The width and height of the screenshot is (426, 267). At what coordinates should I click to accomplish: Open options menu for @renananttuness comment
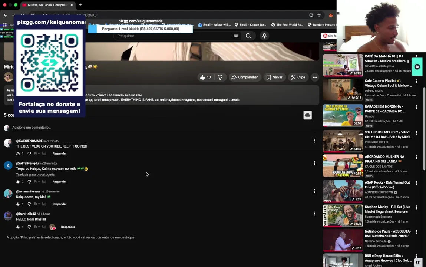pyautogui.click(x=314, y=191)
